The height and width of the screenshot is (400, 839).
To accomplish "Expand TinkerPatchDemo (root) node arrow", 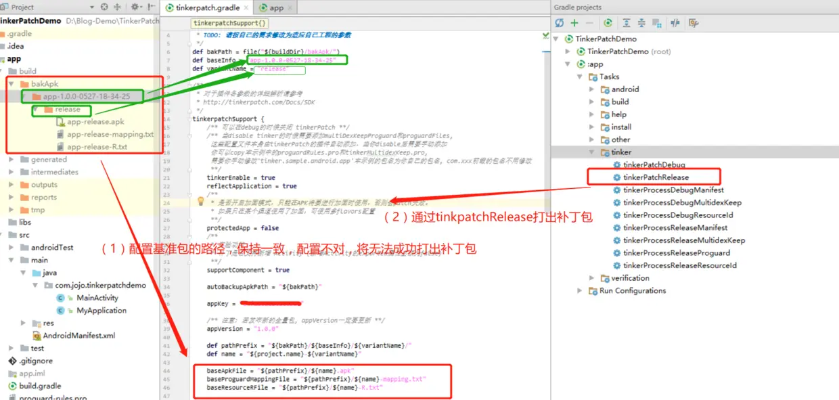I will click(x=568, y=51).
